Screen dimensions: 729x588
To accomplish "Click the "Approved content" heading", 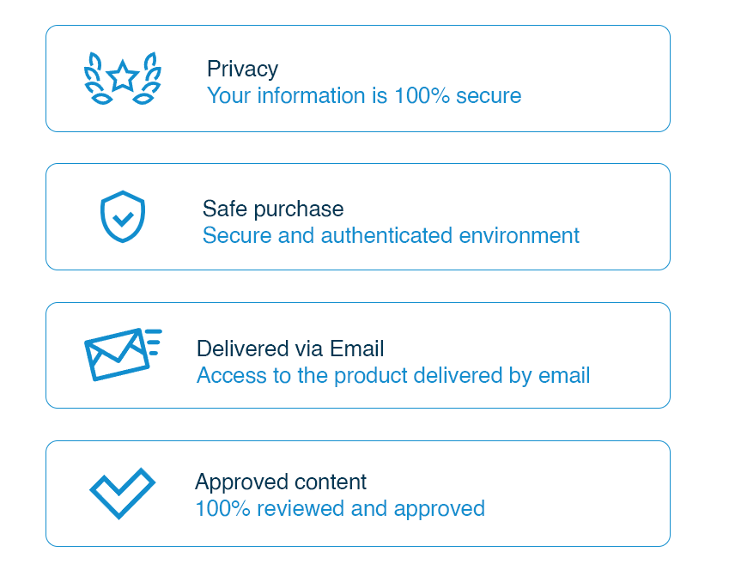I will [281, 482].
